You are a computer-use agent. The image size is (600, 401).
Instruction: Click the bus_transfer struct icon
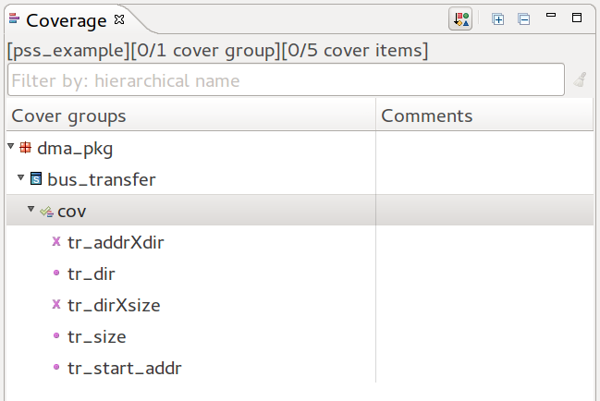(35, 178)
